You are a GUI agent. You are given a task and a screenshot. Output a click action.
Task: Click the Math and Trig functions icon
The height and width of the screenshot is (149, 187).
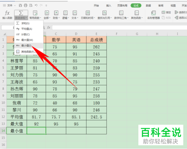121,13
